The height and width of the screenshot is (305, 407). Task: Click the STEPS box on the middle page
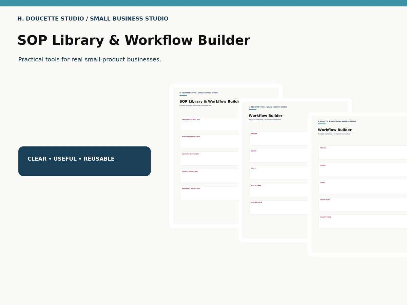(x=278, y=173)
